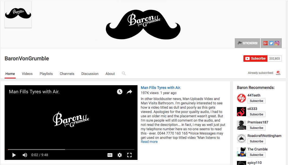
Task: Subscribe to the Premises187 channel
Action: pyautogui.click(x=256, y=128)
